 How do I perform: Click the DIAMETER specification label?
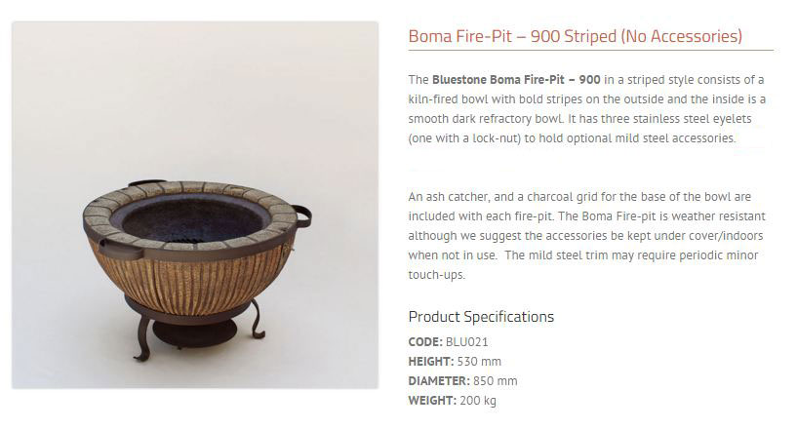pos(438,380)
